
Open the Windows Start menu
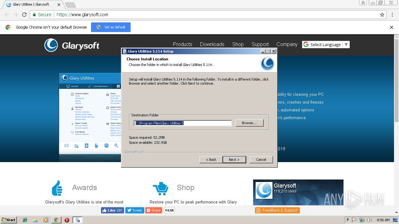(9, 220)
